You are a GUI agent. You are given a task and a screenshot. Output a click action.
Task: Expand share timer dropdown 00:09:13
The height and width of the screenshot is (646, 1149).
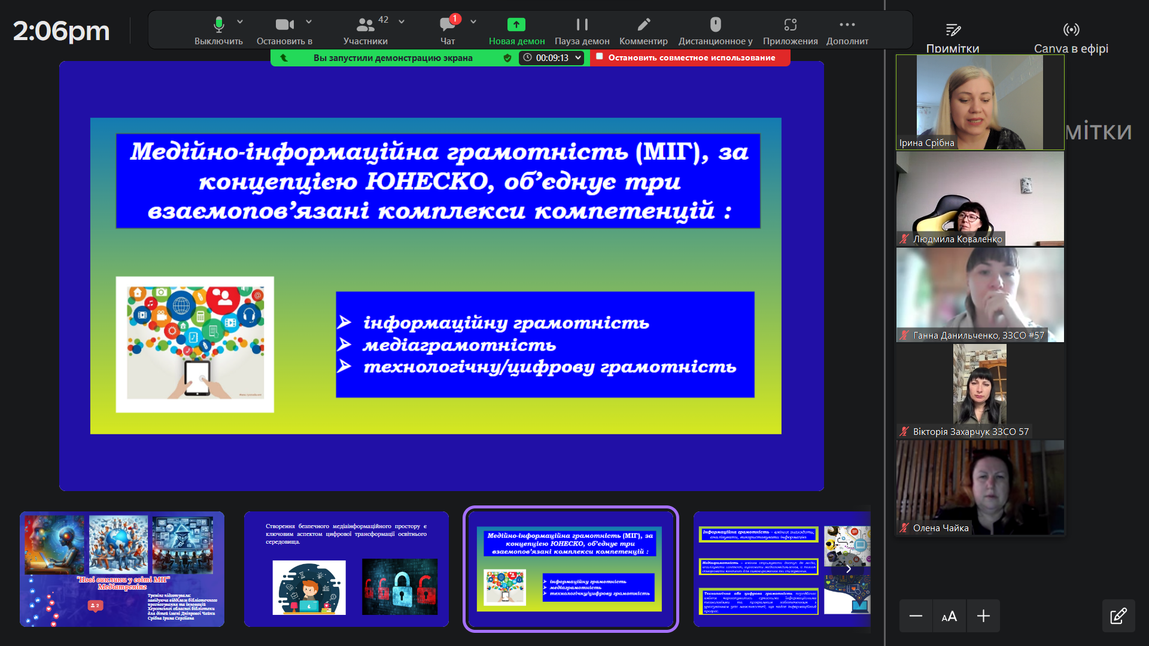click(x=578, y=57)
